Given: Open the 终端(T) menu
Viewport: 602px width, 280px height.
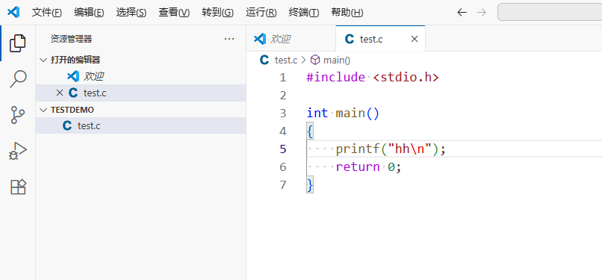Looking at the screenshot, I should coord(304,12).
